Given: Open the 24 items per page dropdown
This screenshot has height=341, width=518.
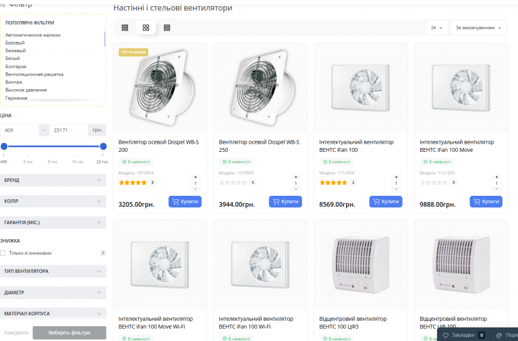Looking at the screenshot, I should (x=436, y=28).
